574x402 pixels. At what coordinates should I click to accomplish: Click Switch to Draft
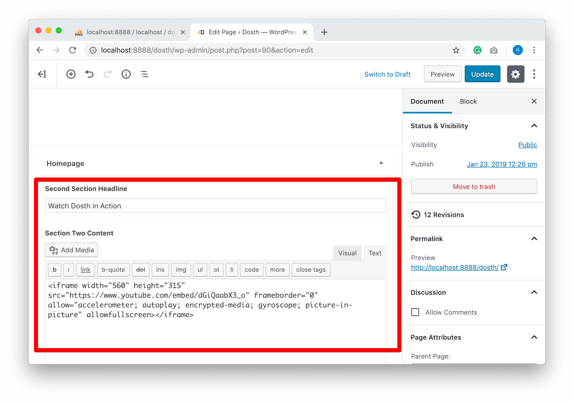(387, 74)
